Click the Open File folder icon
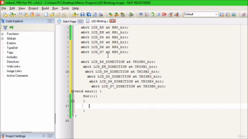Viewport: 248px width, 139px height. [x=74, y=15]
